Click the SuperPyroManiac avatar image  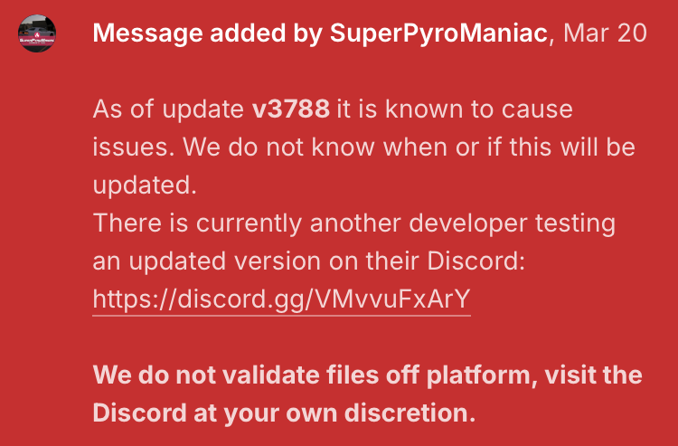37,34
